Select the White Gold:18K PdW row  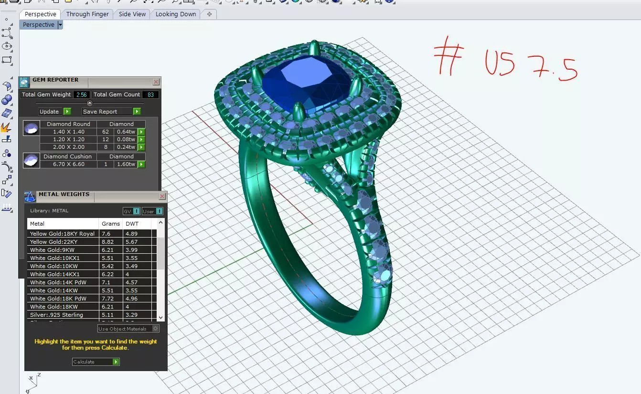[x=92, y=299]
